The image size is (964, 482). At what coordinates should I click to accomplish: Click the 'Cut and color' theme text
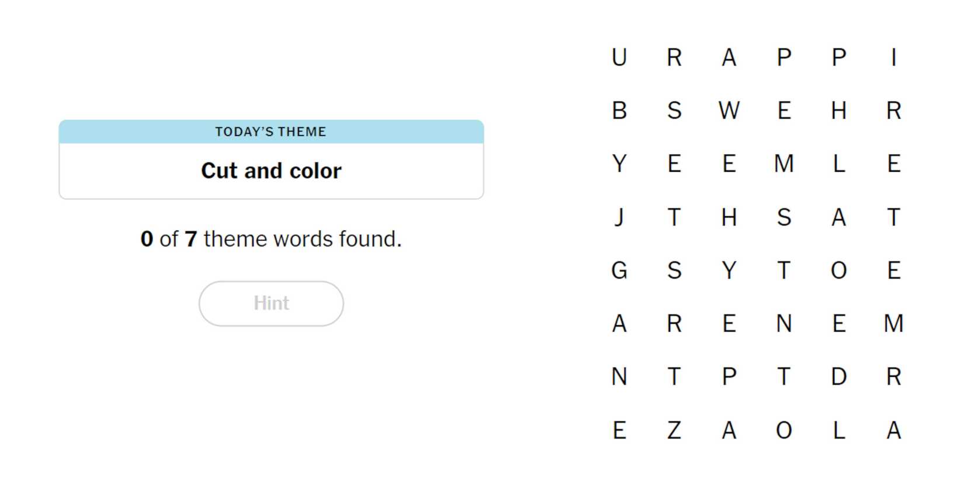point(271,171)
